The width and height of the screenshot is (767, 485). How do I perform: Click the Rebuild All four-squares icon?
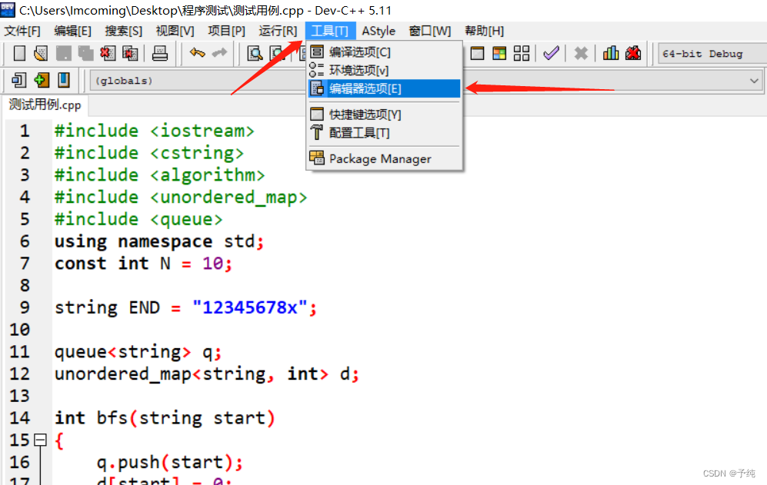click(x=522, y=53)
